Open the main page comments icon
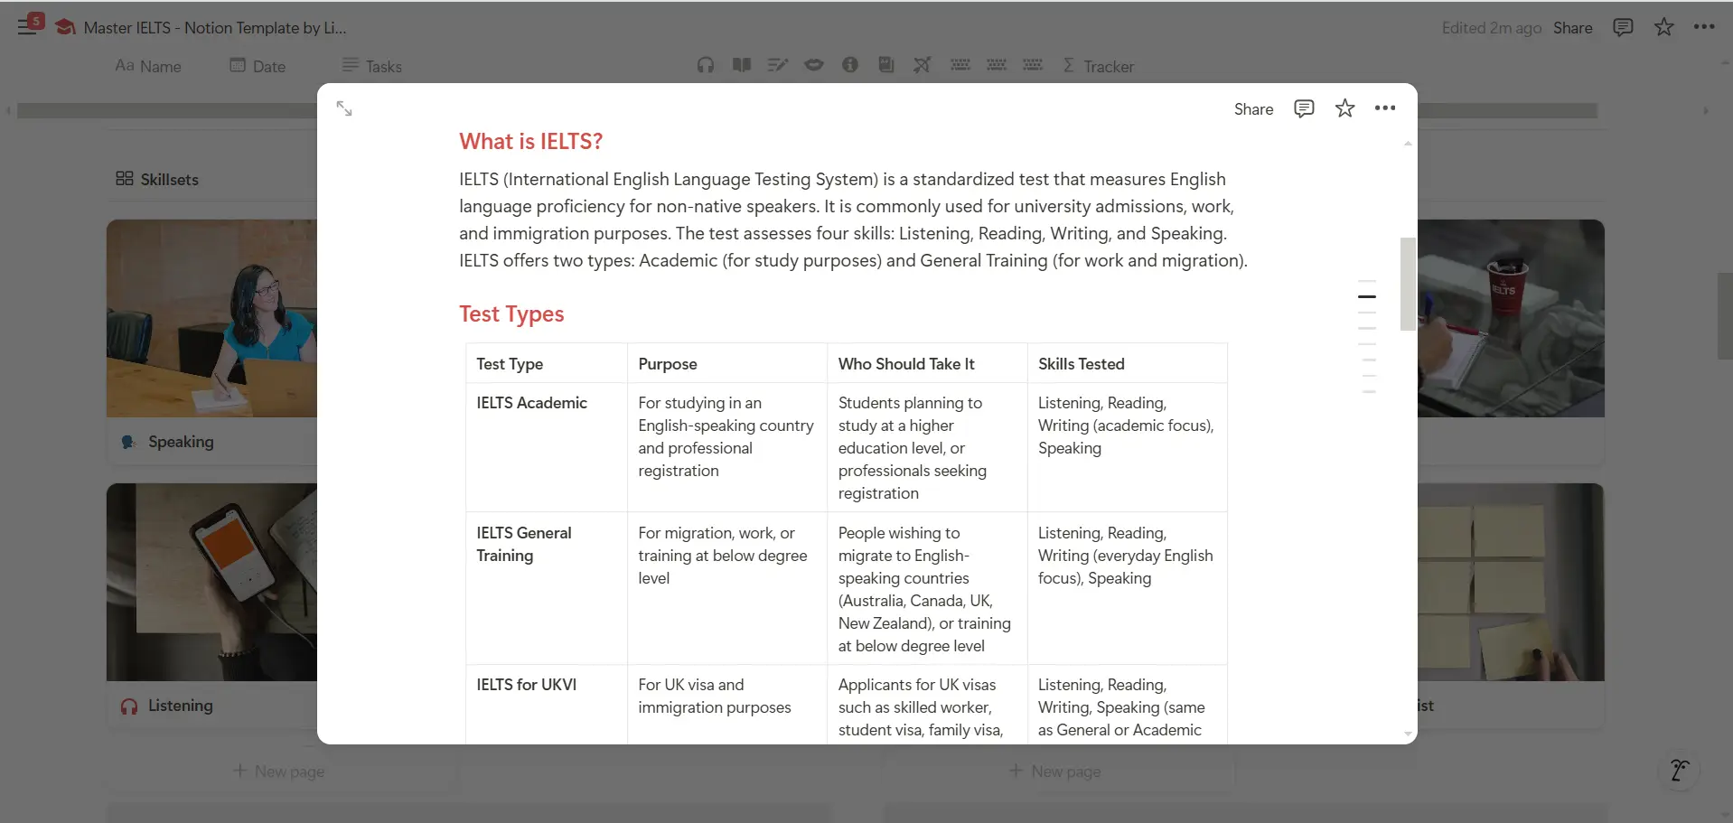 pos(1623,27)
